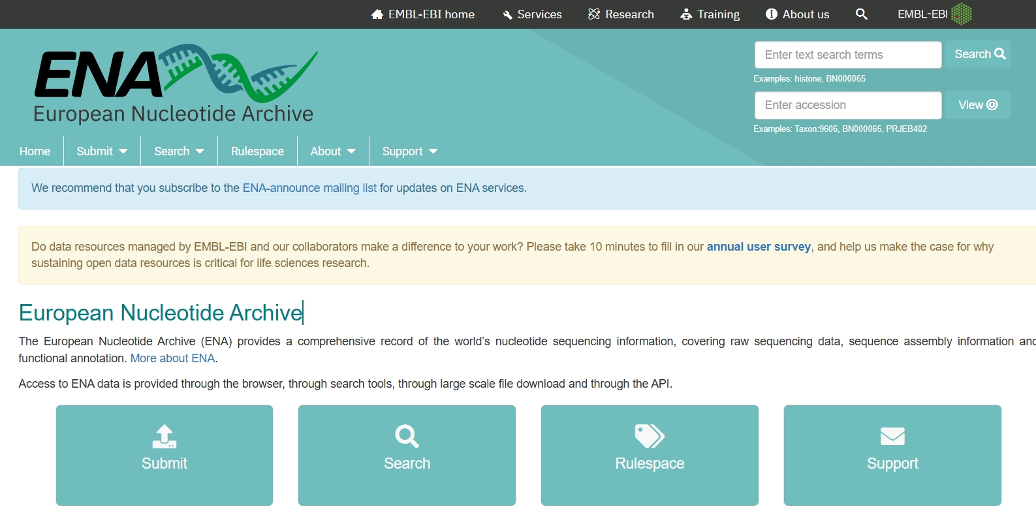This screenshot has width=1036, height=513.
Task: Click the EMBL-EBI home house icon
Action: tap(377, 14)
